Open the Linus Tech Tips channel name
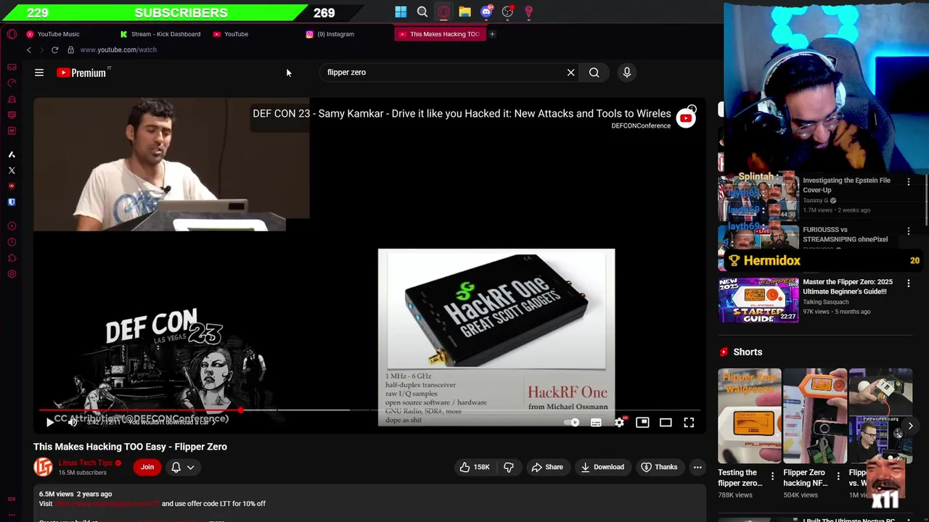Viewport: 929px width, 522px height. [86, 463]
